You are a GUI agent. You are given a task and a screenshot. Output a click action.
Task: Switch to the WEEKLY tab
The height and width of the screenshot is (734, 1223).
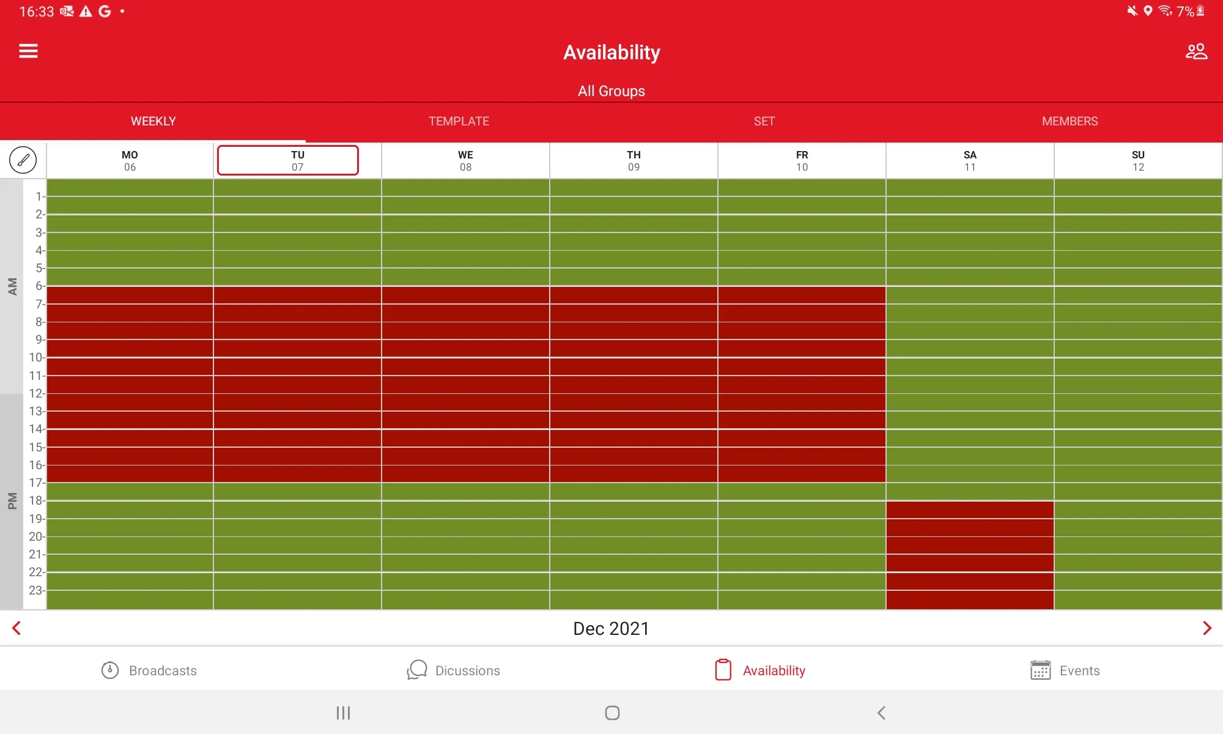coord(153,121)
